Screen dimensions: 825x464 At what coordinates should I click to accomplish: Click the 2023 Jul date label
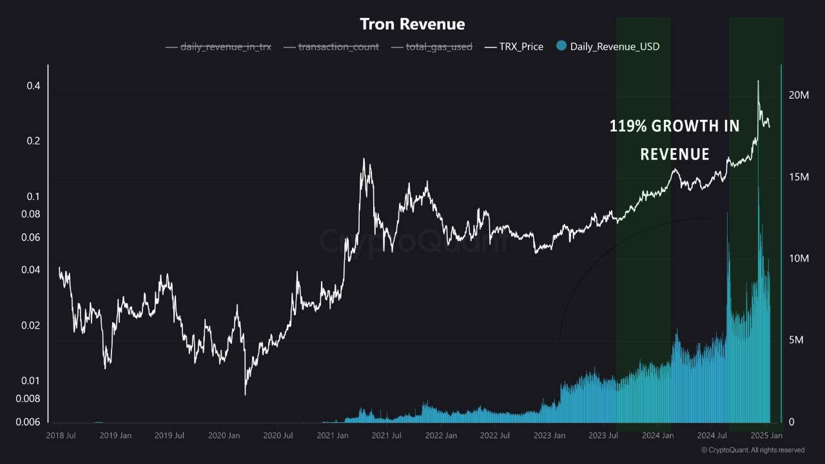coord(602,436)
